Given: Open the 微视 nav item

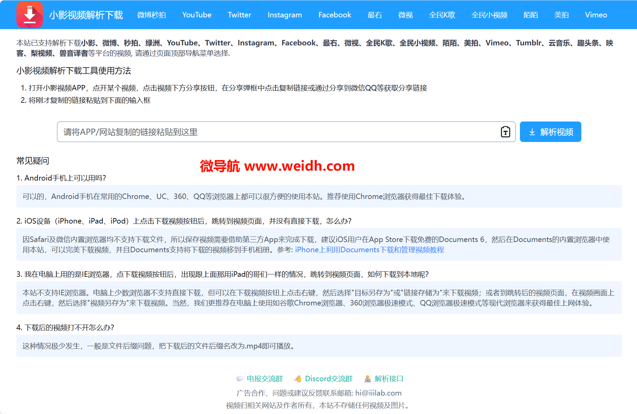Looking at the screenshot, I should [x=406, y=15].
